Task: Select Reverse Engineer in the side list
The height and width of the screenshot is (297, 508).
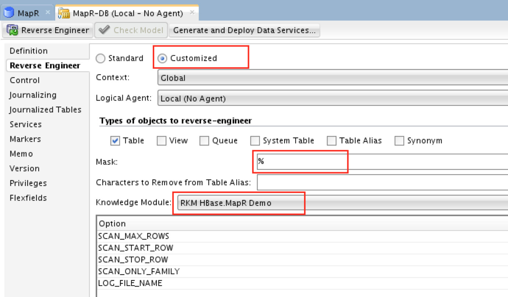Action: pyautogui.click(x=45, y=65)
